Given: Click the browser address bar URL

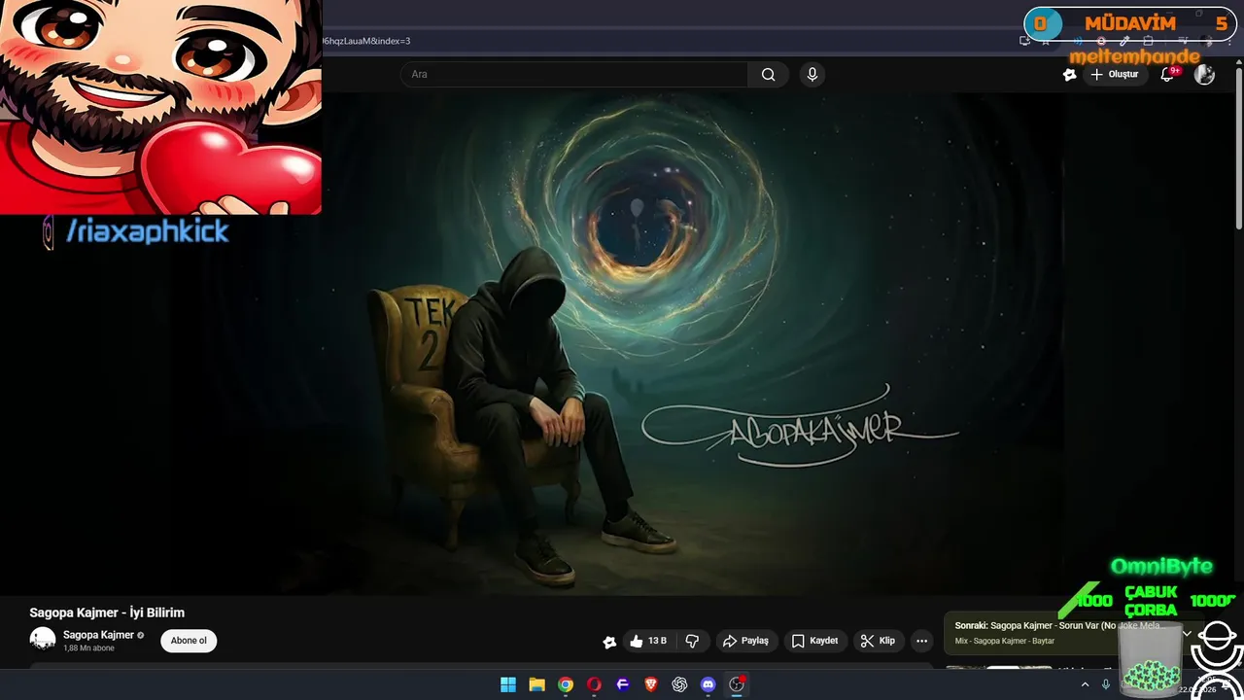Looking at the screenshot, I should click(367, 41).
